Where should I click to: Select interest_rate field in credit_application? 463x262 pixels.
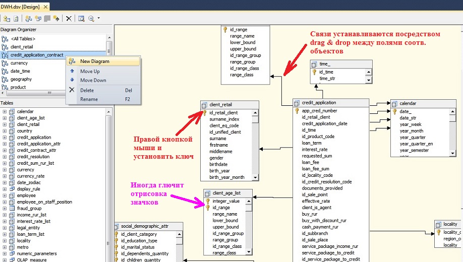pos(315,150)
